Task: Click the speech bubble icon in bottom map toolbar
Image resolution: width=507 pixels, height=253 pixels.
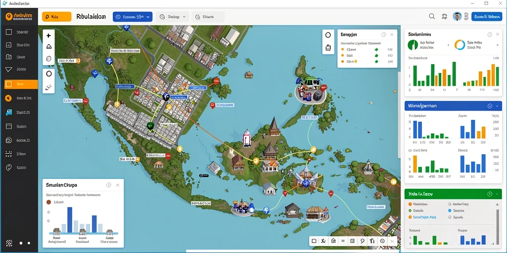Action: pos(362,241)
